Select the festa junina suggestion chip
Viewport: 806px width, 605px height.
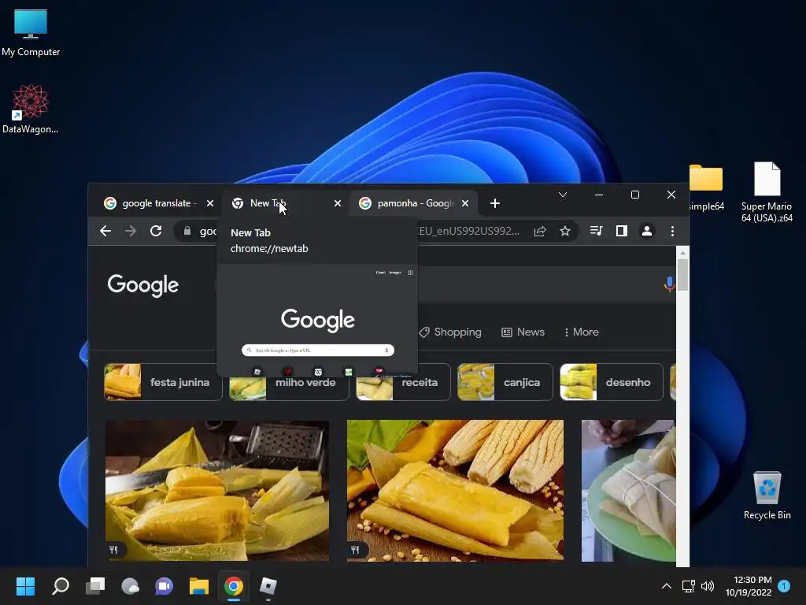pos(163,382)
